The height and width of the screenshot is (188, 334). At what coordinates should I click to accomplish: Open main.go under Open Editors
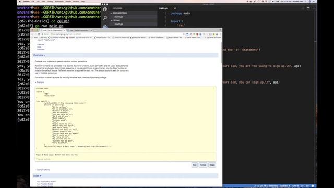tap(118, 17)
